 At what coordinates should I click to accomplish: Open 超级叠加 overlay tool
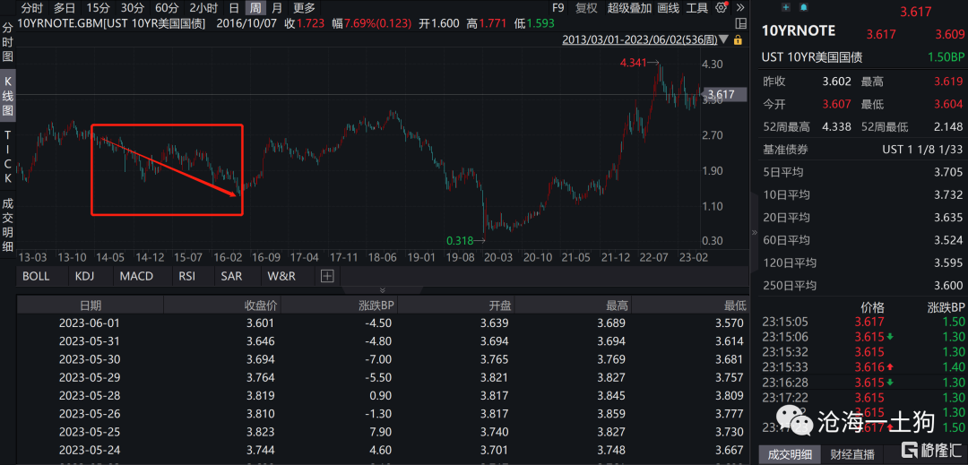click(629, 8)
